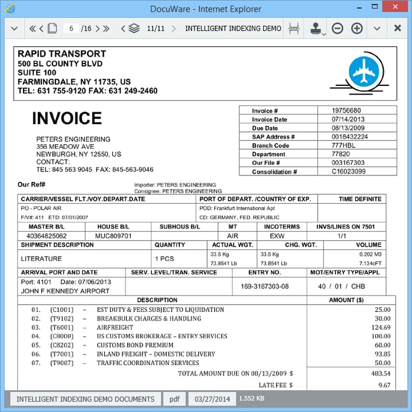This screenshot has height=412, width=412.
Task: Zoom out with the minus button
Action: [x=337, y=28]
